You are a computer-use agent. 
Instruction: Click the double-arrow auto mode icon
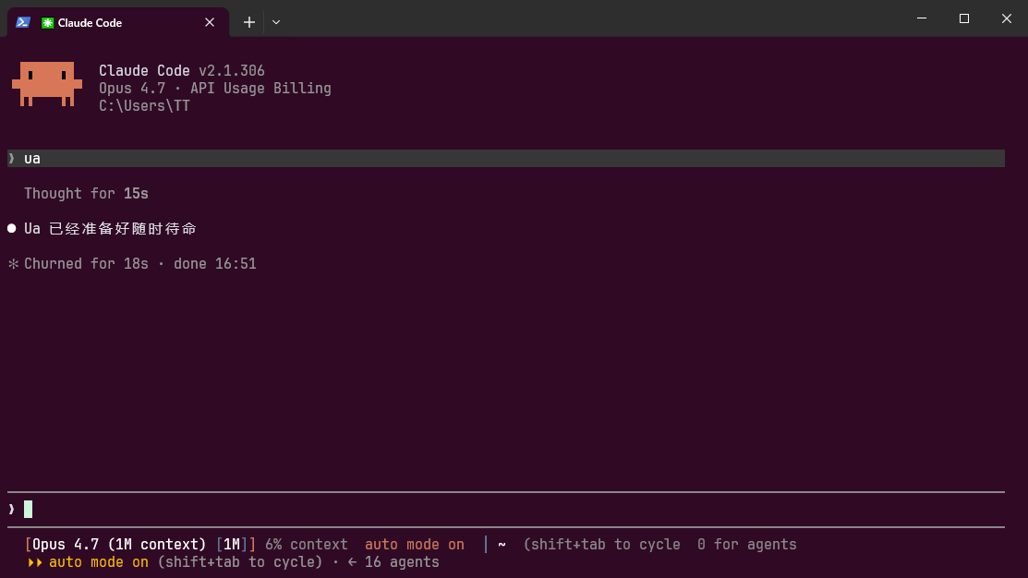pos(35,562)
